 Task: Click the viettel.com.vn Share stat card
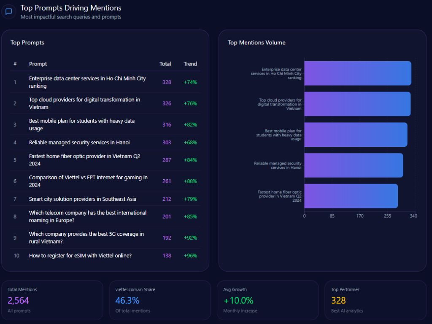160,300
